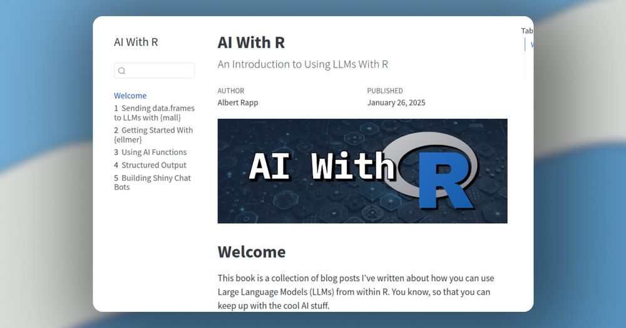Go to chapter 3 Using AI Functions
The image size is (626, 328).
point(150,152)
